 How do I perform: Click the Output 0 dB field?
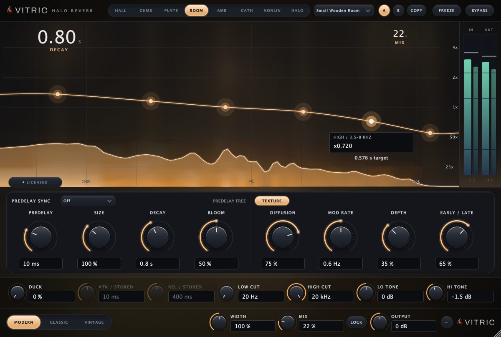(x=414, y=326)
